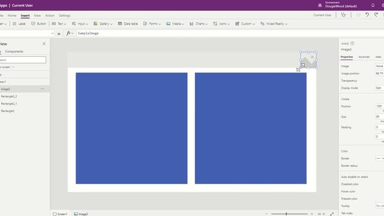Click the Size width input field

(380, 116)
